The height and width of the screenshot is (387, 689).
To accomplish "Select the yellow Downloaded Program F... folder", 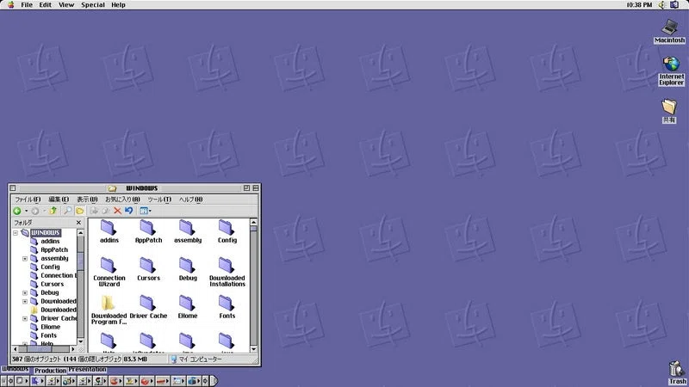I will [x=109, y=304].
